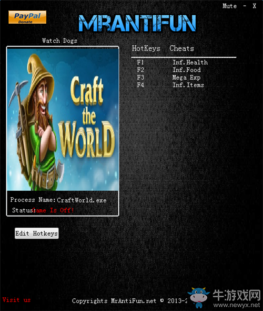
Task: Enable the Inf.Items cheat
Action: tap(188, 85)
